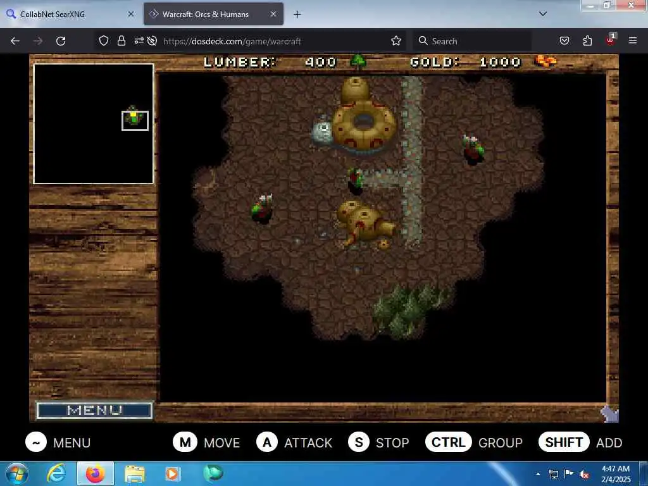The height and width of the screenshot is (486, 648).
Task: Click the lumber tree icon in resource bar
Action: (x=358, y=61)
